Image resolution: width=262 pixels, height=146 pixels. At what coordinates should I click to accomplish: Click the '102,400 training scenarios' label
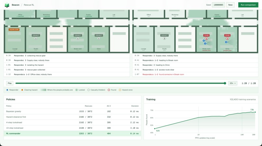pos(242,100)
